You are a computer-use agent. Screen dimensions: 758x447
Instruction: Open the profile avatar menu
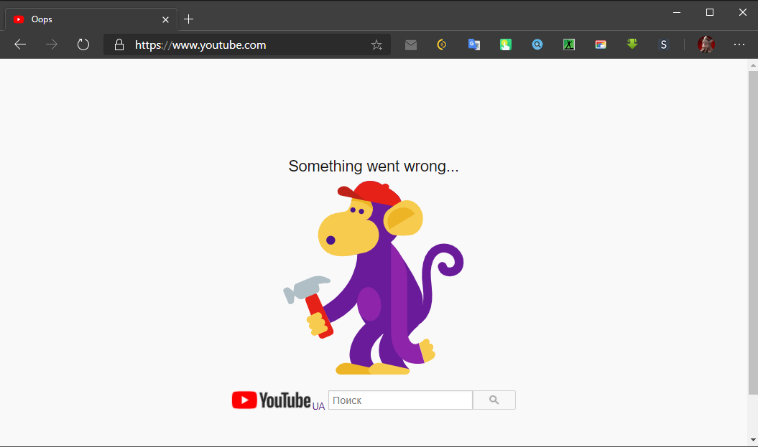tap(706, 44)
